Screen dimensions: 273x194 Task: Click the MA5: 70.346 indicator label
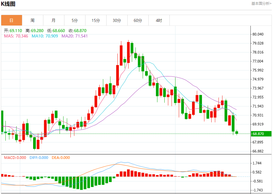[x=16, y=36]
